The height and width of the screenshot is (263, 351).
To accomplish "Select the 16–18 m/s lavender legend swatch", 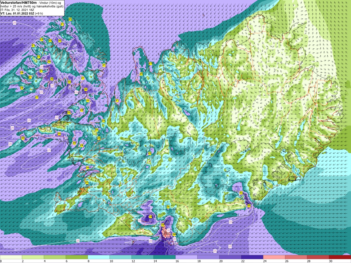I will click(186, 257).
